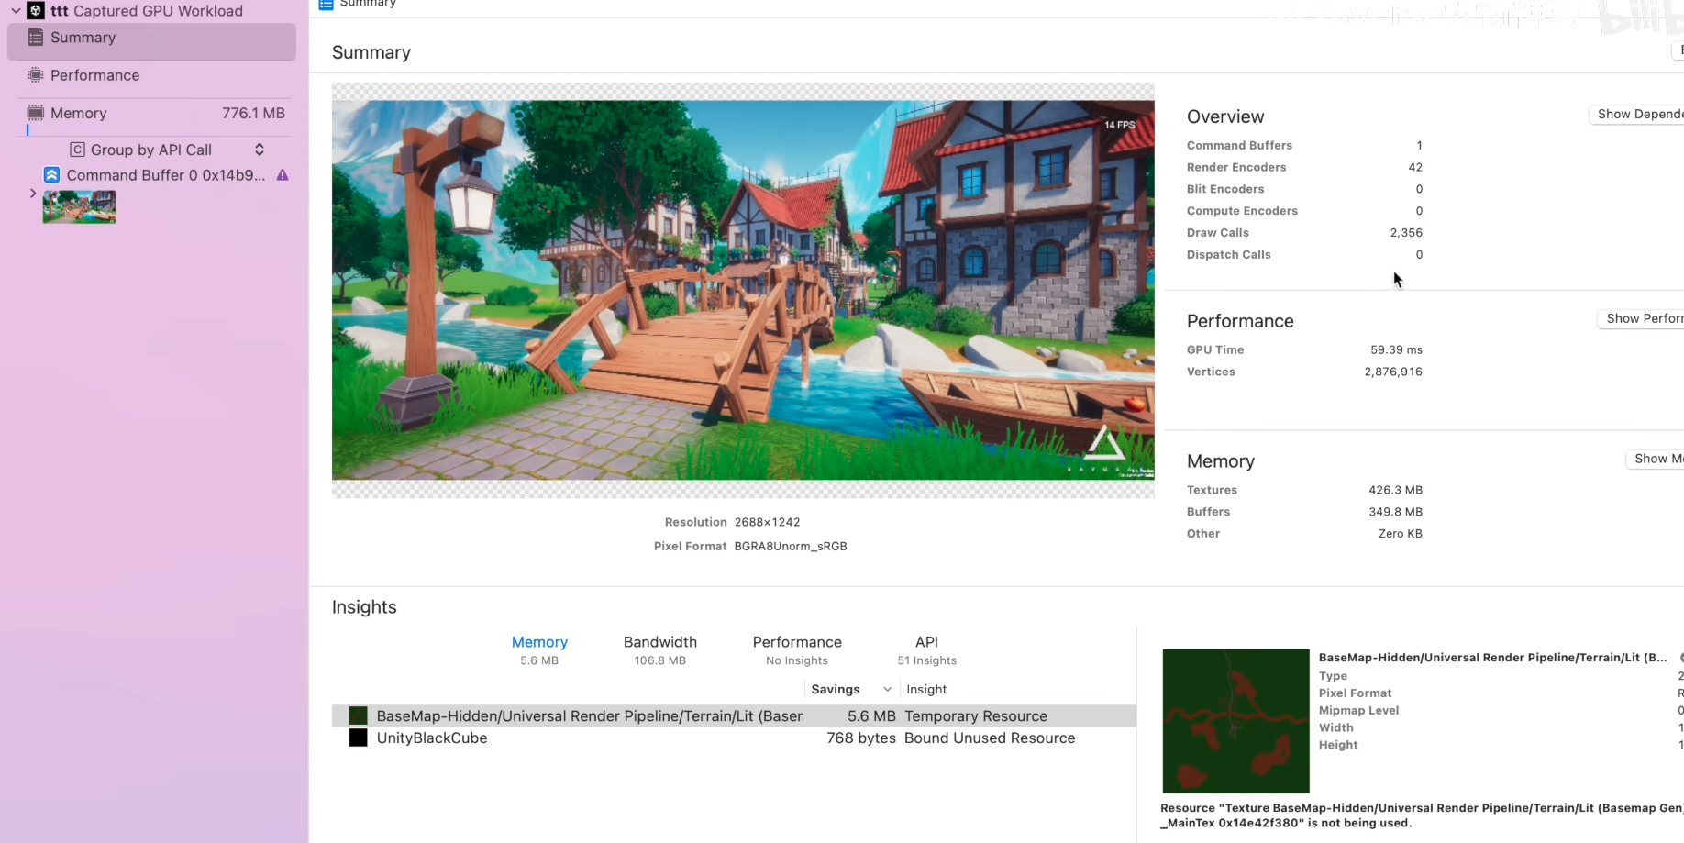
Task: Click the Textures memory value 426.3 MB
Action: coord(1395,491)
